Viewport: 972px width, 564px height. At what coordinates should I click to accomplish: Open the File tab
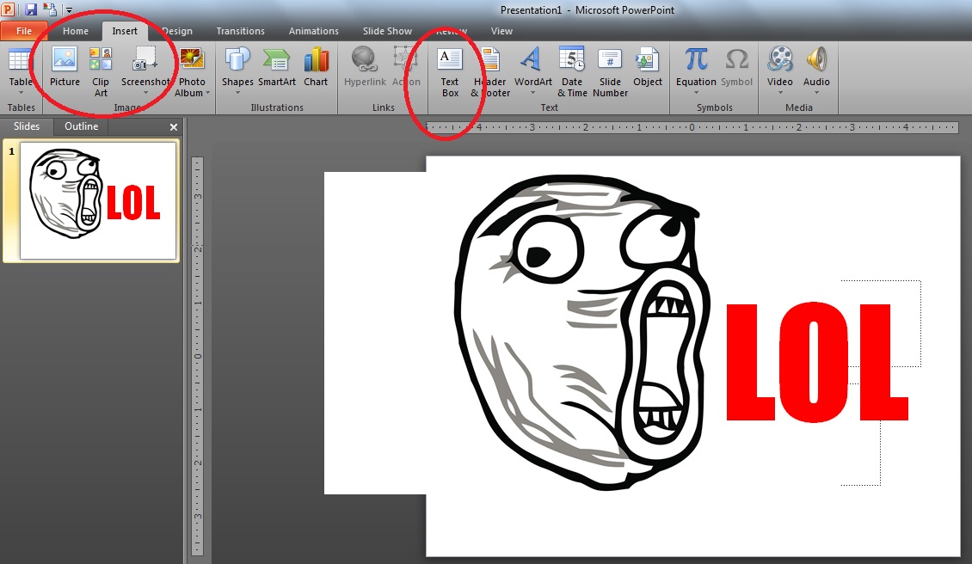[24, 31]
